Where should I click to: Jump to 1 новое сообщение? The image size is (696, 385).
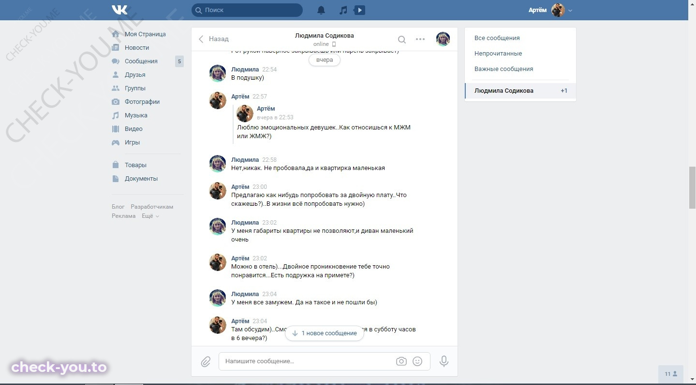click(325, 333)
